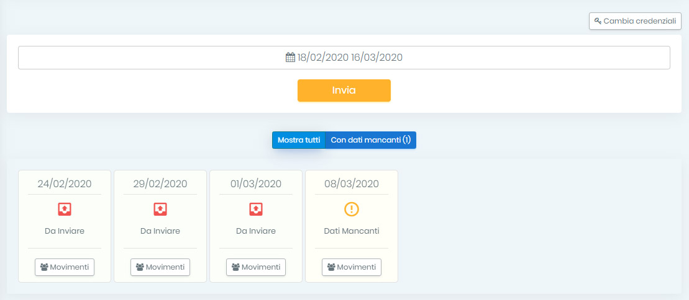Viewport: 689px width, 300px height.
Task: Open Movimenti for the 29/02/2020 card
Action: pyautogui.click(x=160, y=267)
